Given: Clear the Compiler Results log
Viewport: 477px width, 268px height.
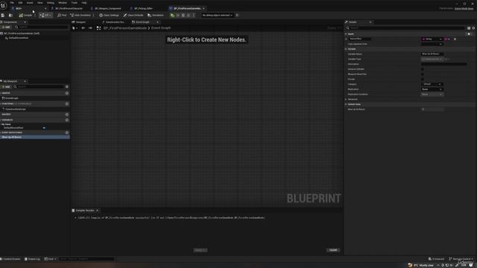Looking at the screenshot, I should (333, 250).
